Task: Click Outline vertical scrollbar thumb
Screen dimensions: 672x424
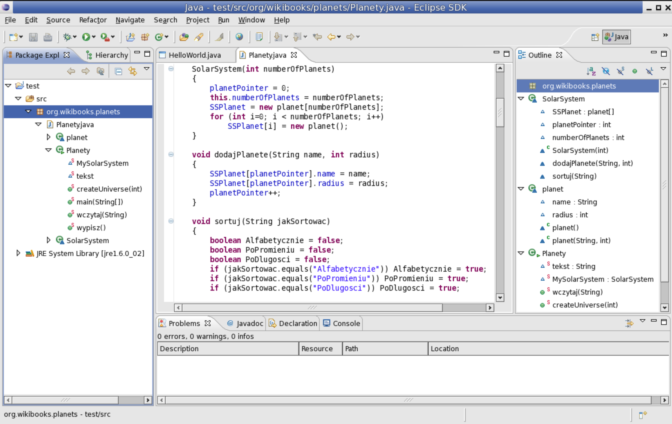Action: pyautogui.click(x=664, y=184)
